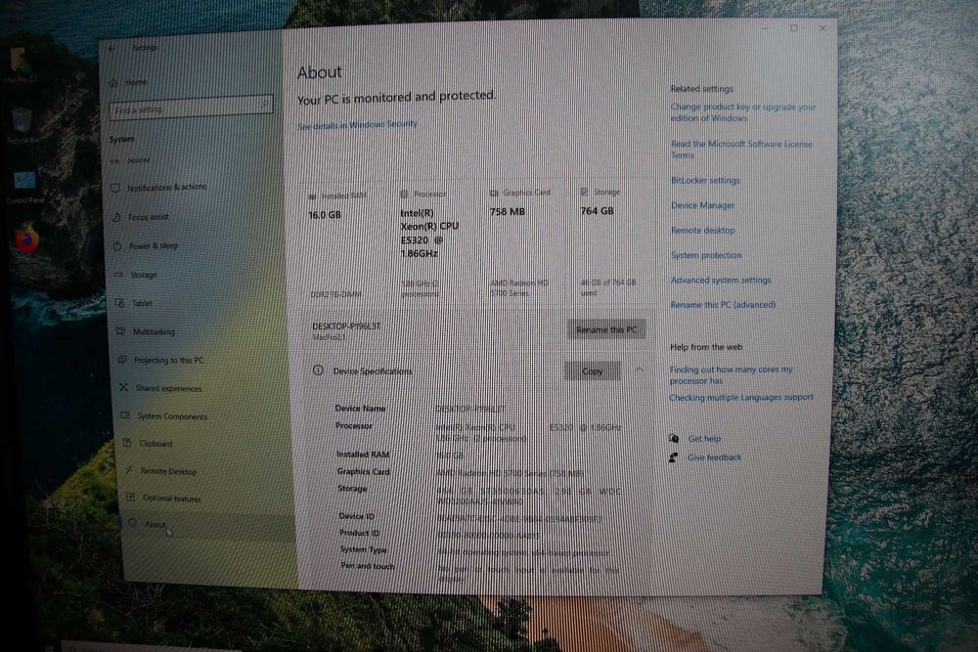978x652 pixels.
Task: Open Device Manager link
Action: (702, 205)
